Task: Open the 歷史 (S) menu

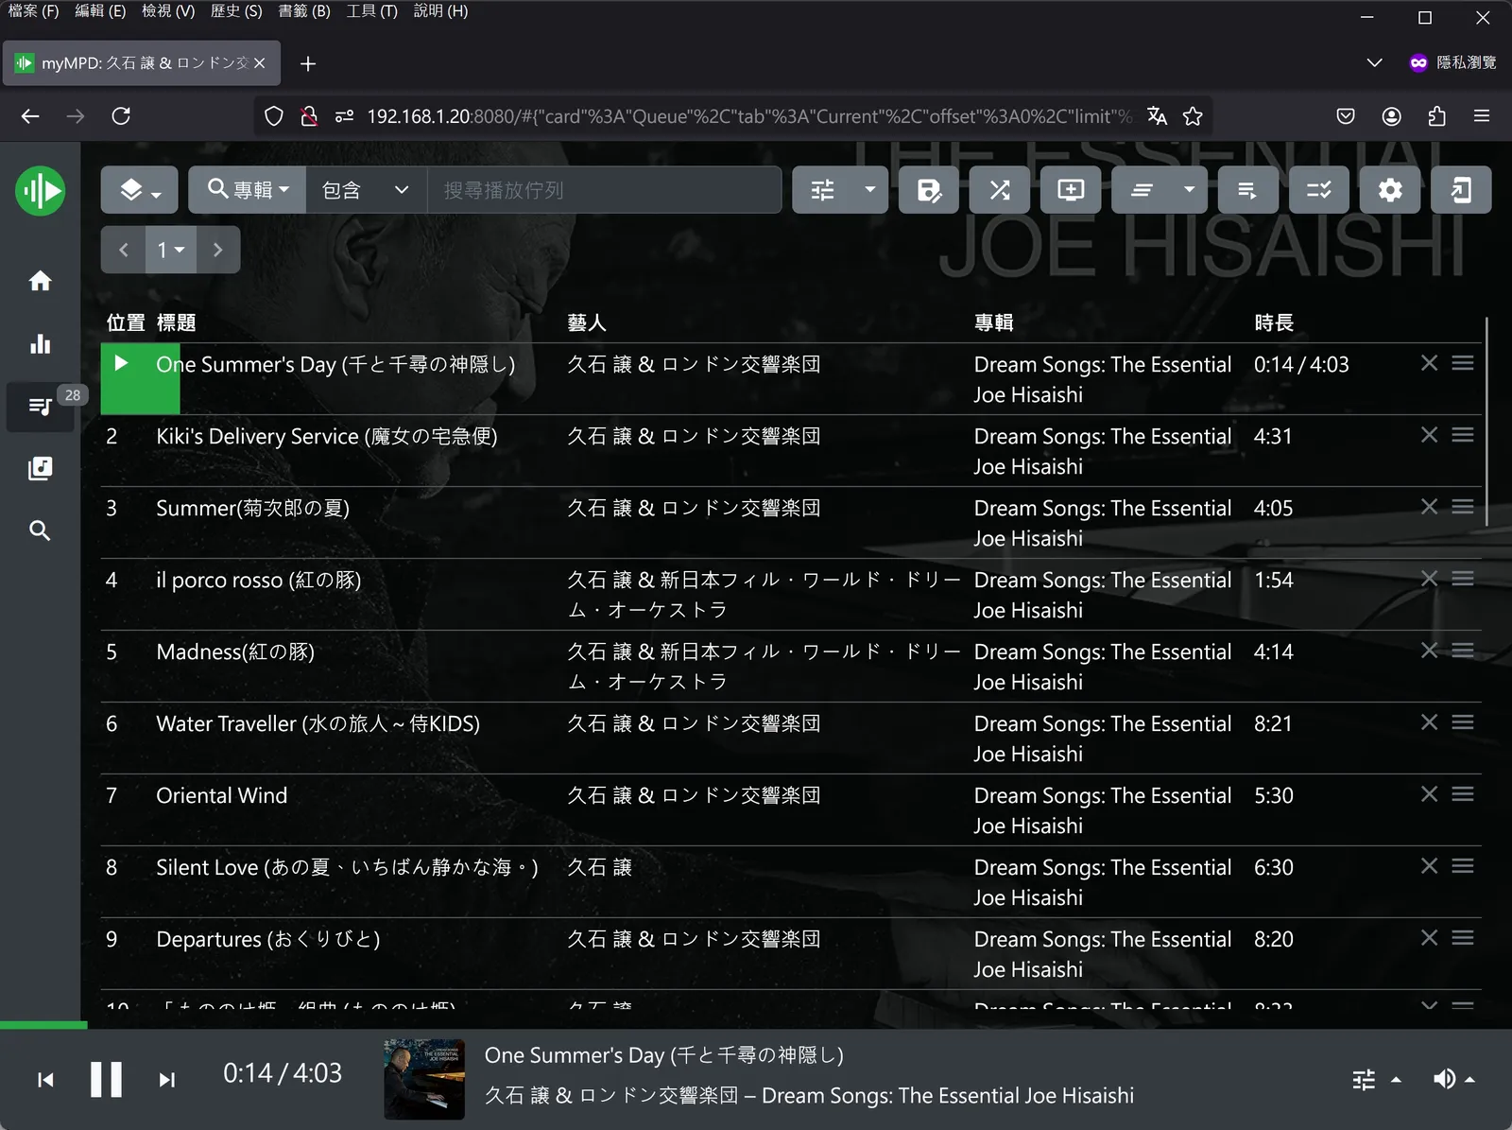Action: point(236,11)
